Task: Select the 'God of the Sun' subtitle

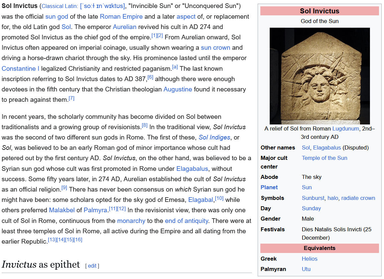Action: click(x=319, y=21)
